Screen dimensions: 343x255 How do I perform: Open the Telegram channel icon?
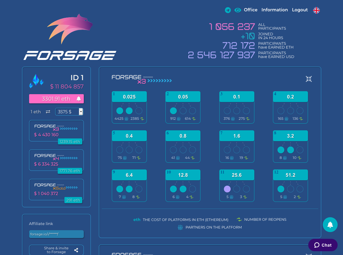point(228,10)
